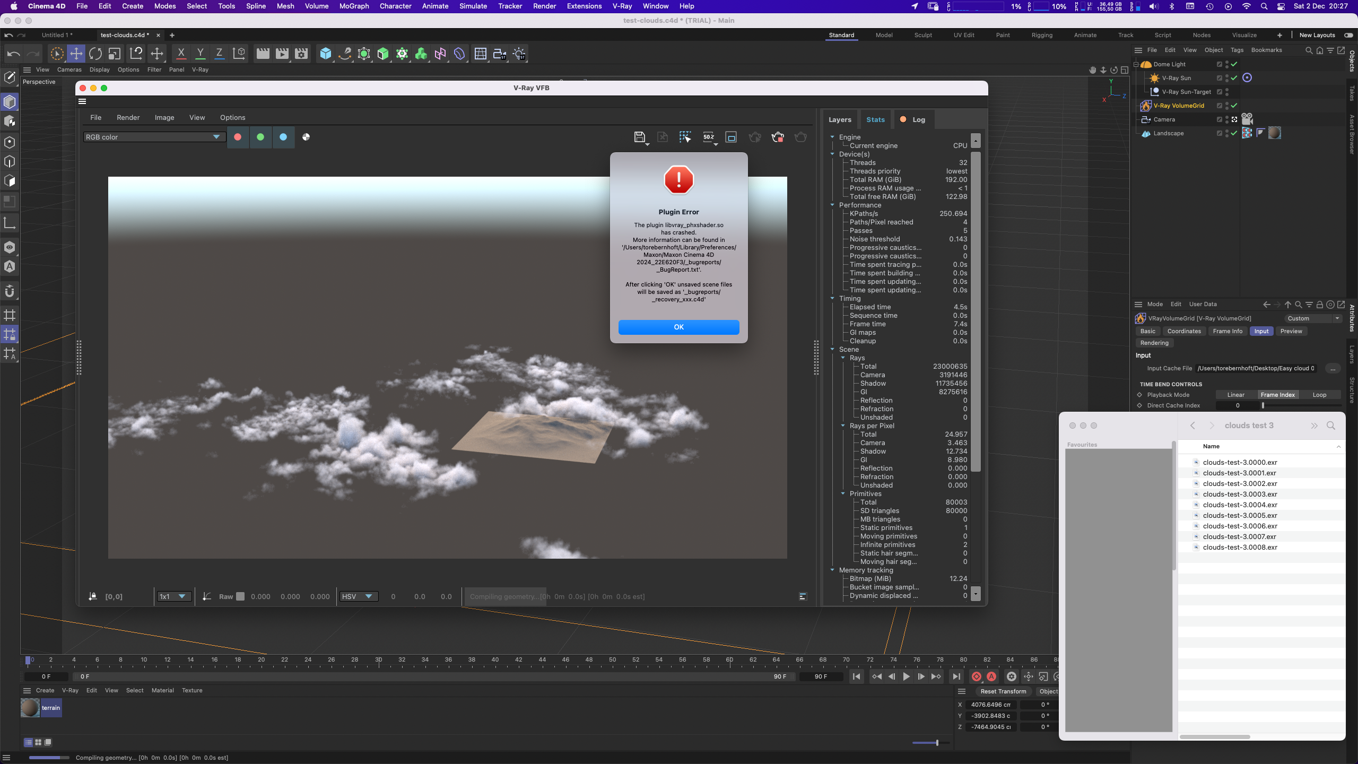Viewport: 1358px width, 764px height.
Task: Click Direct Cache Index value field
Action: pyautogui.click(x=1237, y=405)
